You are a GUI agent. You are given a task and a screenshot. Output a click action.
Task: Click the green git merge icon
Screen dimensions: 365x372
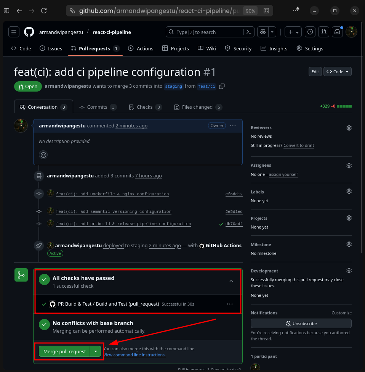(x=21, y=275)
